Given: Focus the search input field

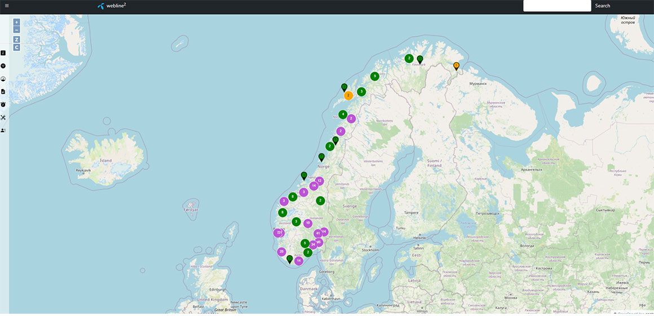Looking at the screenshot, I should point(556,6).
